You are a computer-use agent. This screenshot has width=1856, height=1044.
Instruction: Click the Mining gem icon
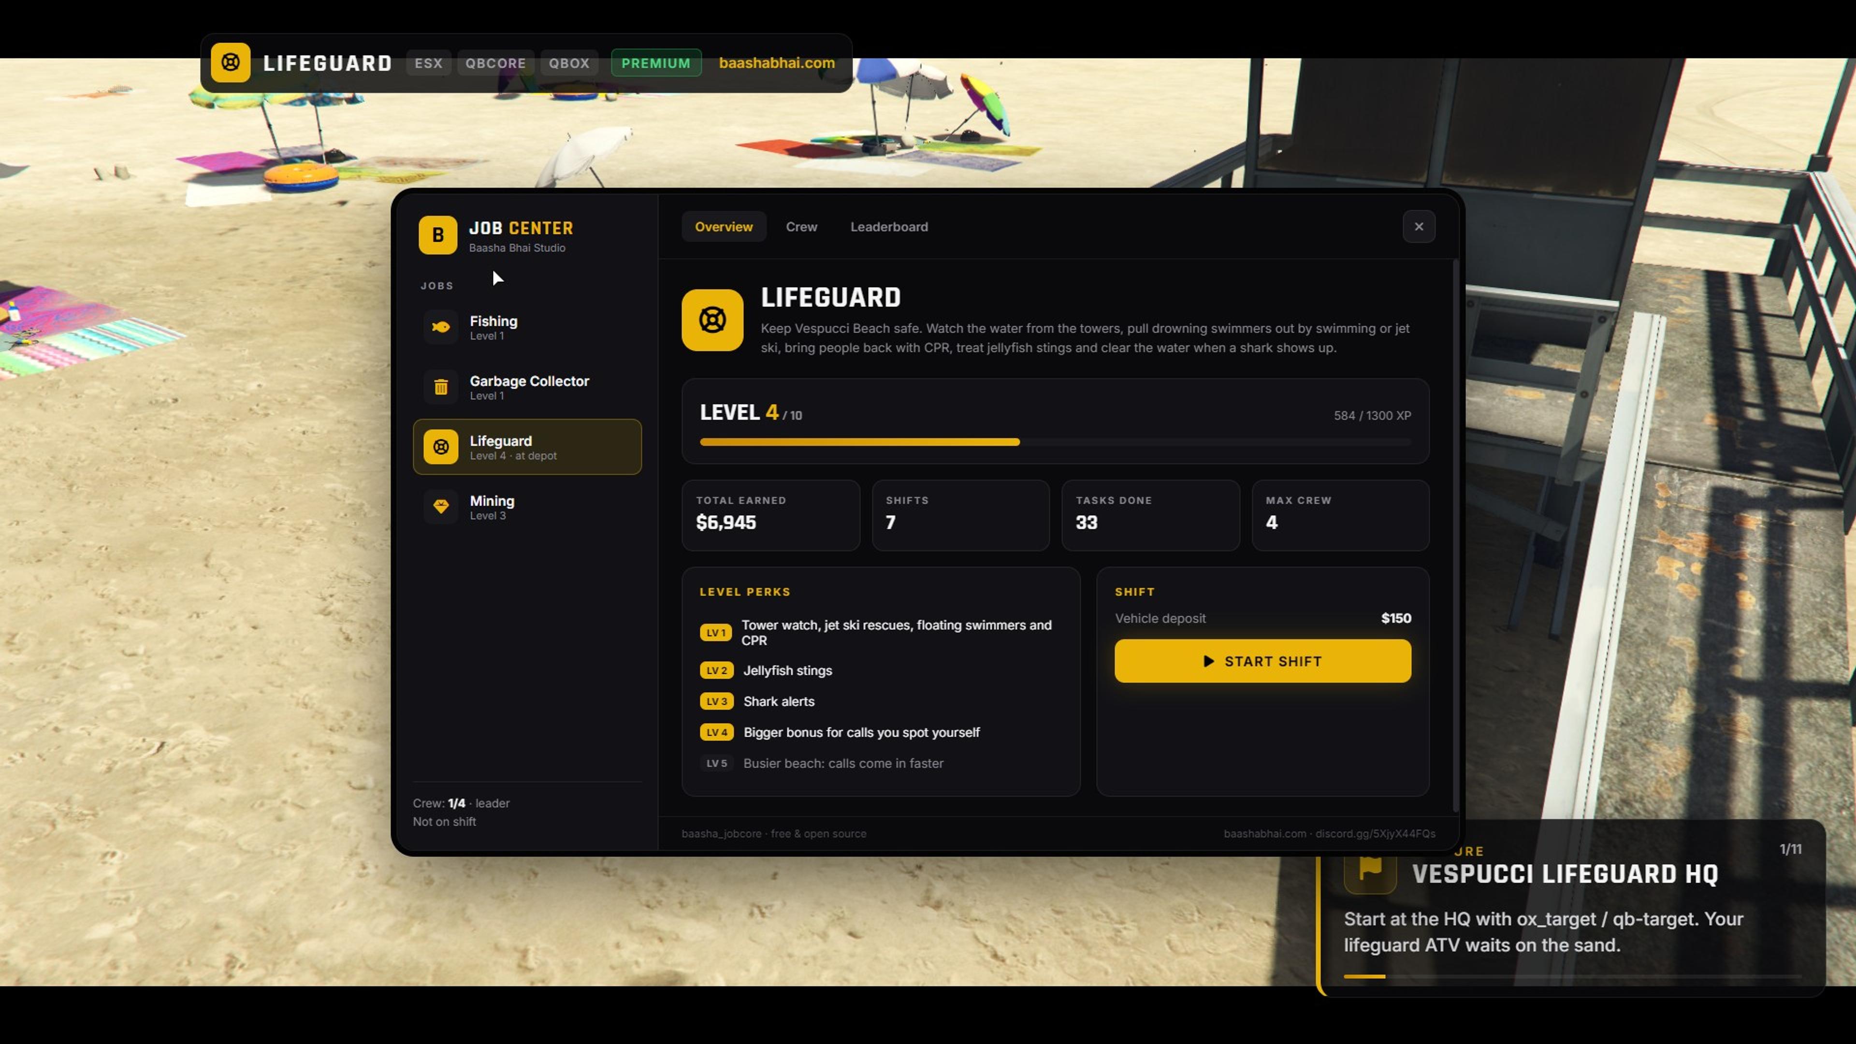441,507
